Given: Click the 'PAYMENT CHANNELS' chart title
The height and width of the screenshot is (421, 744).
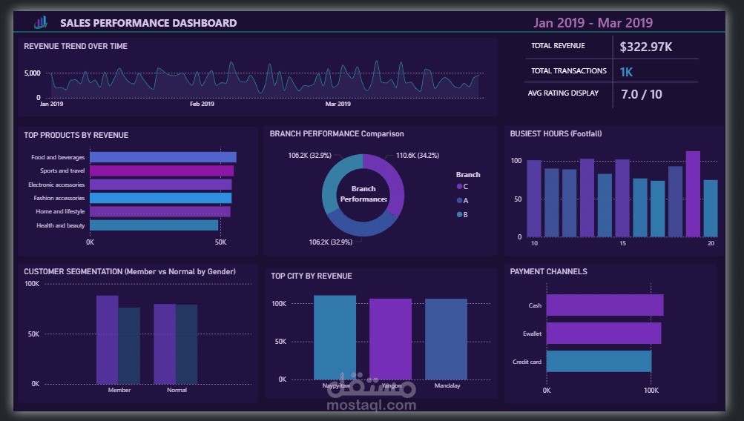Looking at the screenshot, I should pyautogui.click(x=548, y=272).
